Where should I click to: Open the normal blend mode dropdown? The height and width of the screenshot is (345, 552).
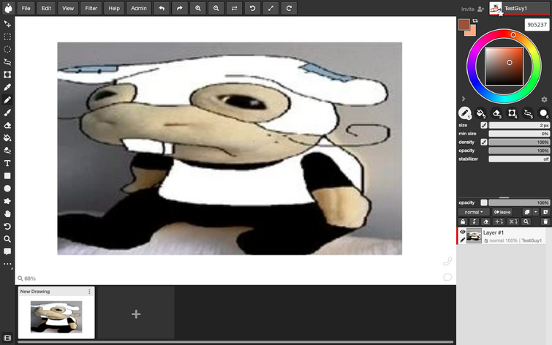tap(474, 212)
